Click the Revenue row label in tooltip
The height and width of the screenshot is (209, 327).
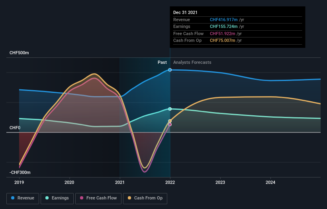(x=182, y=20)
